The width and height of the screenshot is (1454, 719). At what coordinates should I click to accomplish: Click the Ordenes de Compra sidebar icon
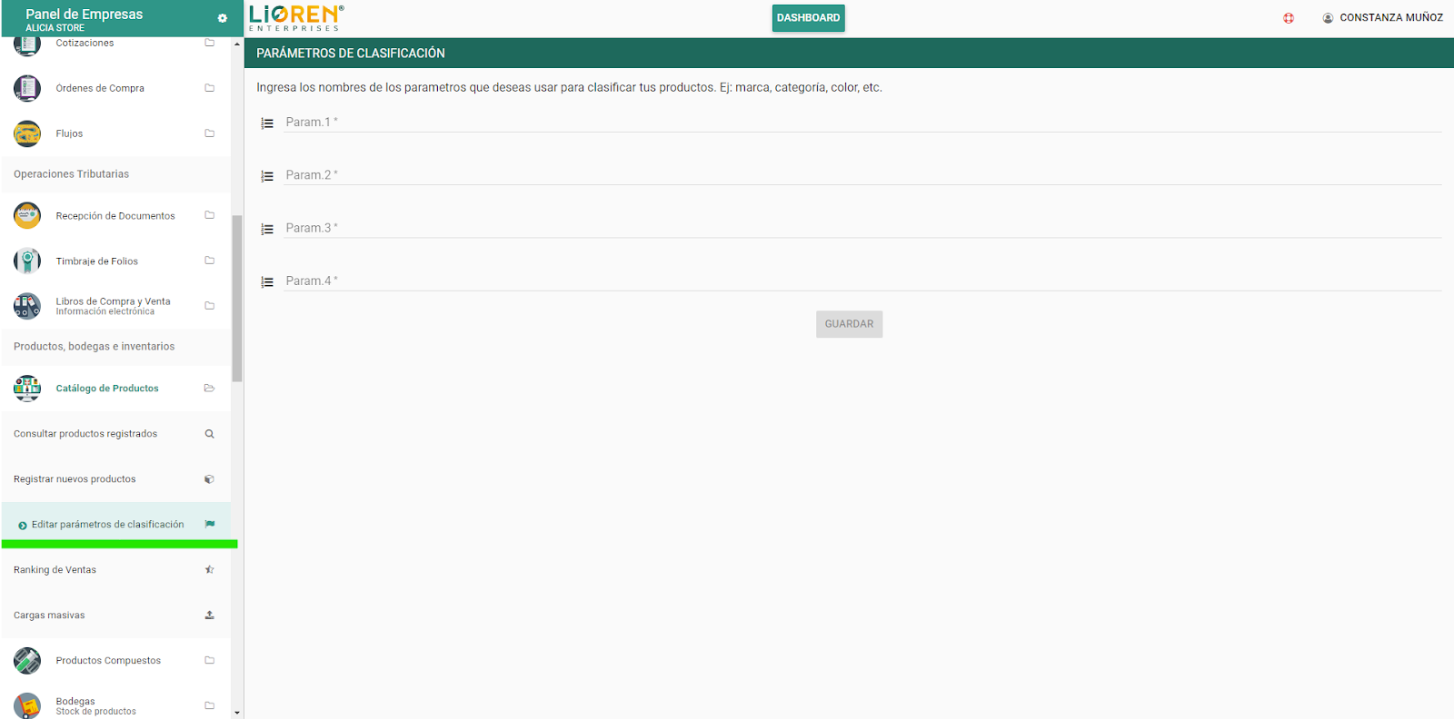(27, 88)
